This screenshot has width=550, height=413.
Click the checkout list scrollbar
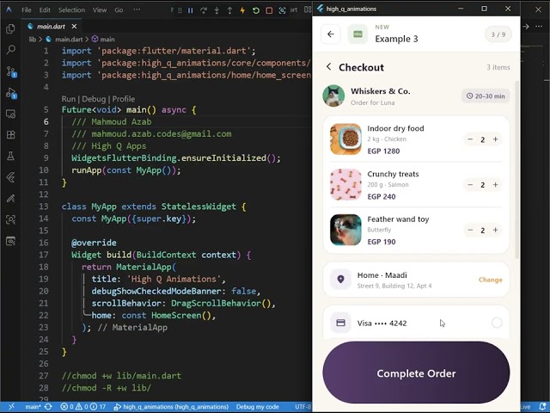coord(516,170)
